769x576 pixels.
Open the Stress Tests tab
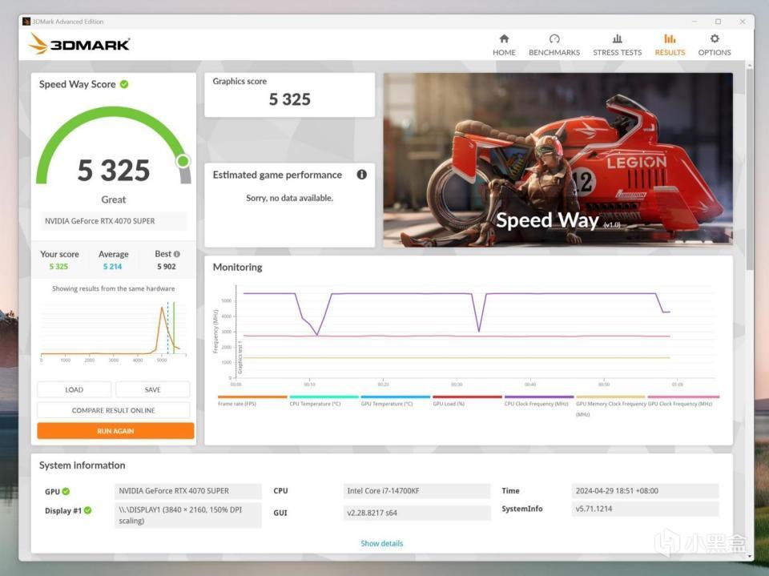coord(617,45)
